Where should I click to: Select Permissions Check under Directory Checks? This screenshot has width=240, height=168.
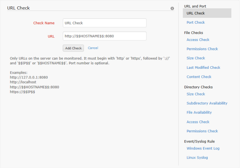tap(202, 131)
